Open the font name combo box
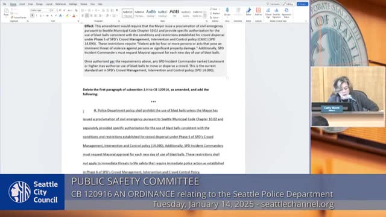 click(x=40, y=10)
